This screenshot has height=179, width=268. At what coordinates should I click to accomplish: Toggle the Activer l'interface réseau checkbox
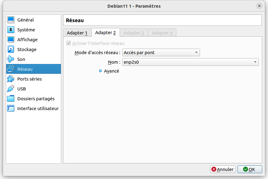pyautogui.click(x=69, y=43)
